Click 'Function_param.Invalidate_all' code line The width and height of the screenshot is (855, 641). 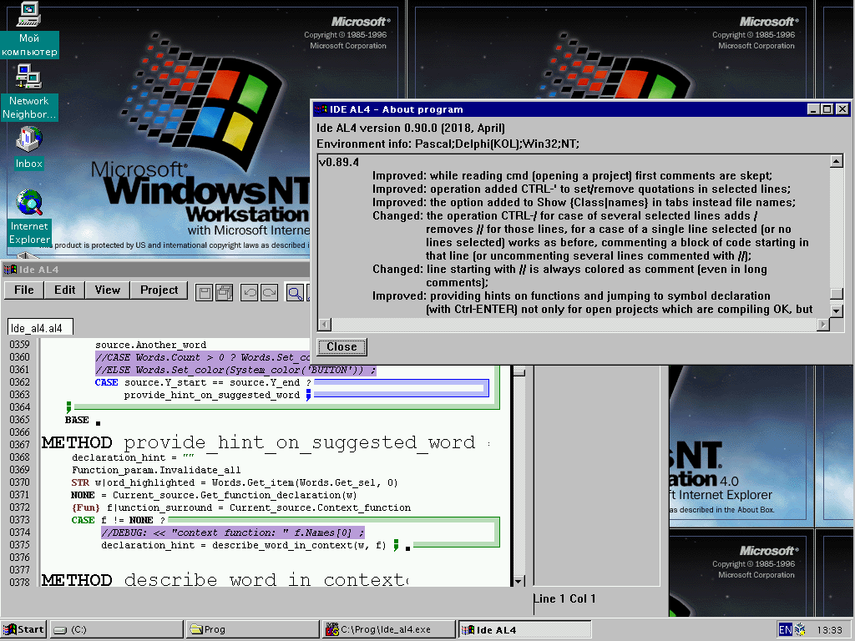point(156,470)
